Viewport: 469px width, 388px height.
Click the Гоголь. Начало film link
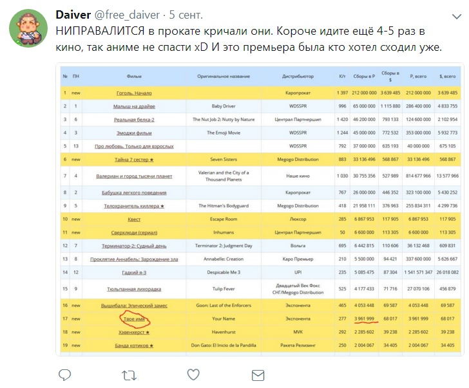pos(134,93)
